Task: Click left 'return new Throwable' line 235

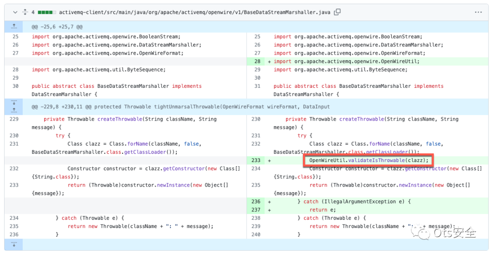Action: pos(140,226)
